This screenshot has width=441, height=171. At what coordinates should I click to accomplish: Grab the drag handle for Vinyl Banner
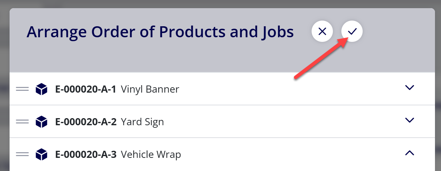coord(22,89)
